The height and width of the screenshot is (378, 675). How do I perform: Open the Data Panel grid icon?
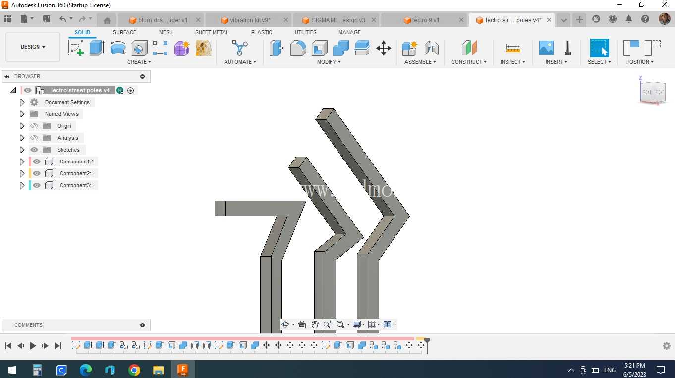(x=7, y=19)
